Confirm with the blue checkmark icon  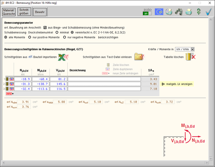[208, 12]
